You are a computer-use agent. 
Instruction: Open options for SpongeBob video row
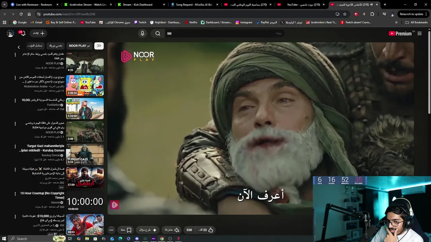pyautogui.click(x=15, y=78)
